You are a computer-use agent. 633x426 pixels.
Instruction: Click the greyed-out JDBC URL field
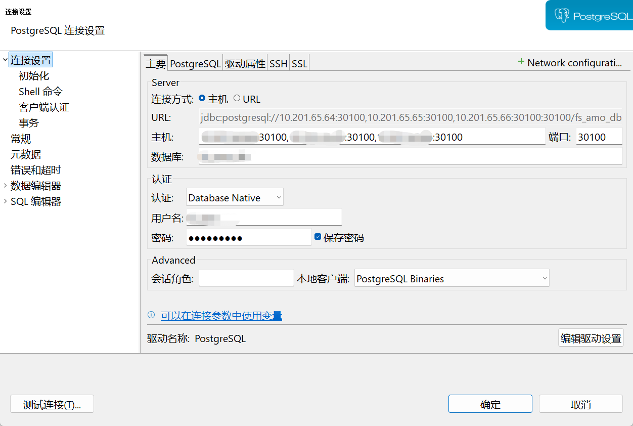[411, 117]
